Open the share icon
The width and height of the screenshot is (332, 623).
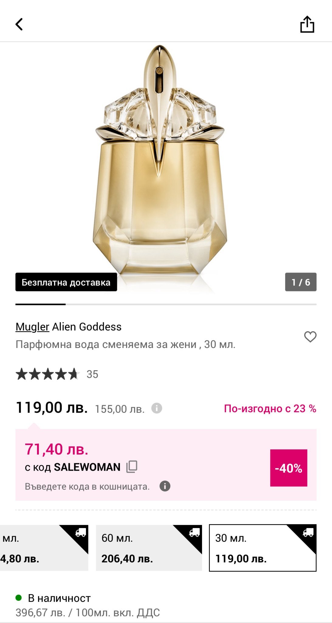pyautogui.click(x=307, y=24)
